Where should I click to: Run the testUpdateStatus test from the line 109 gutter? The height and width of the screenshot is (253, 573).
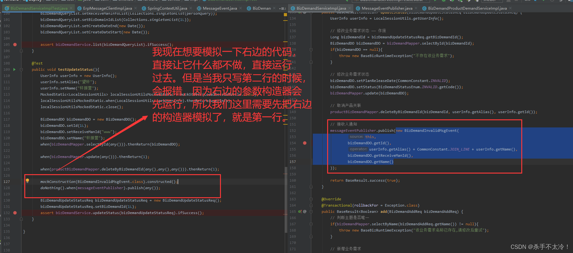pos(14,69)
